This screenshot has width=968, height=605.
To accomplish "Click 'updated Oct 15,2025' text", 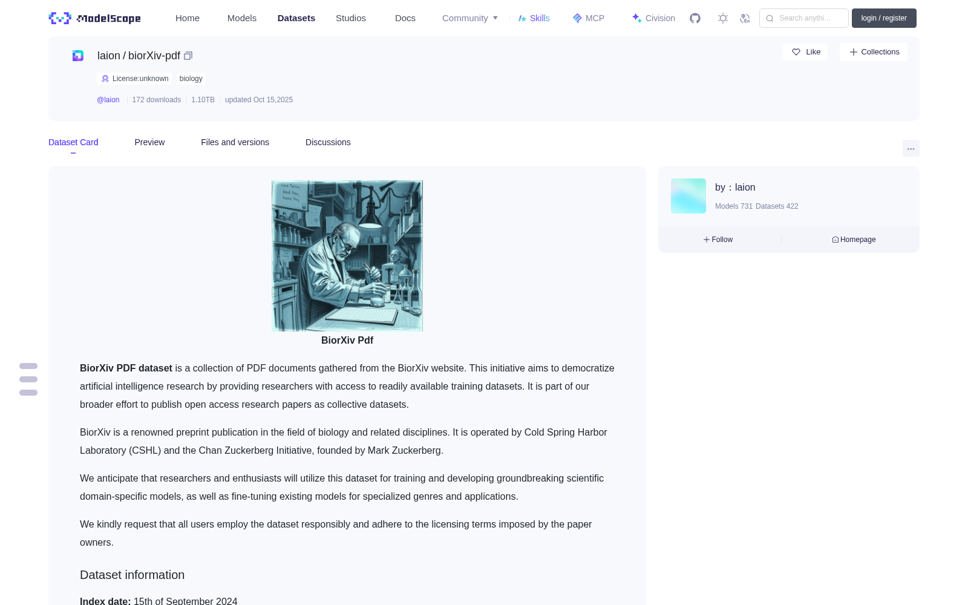I will (x=259, y=100).
